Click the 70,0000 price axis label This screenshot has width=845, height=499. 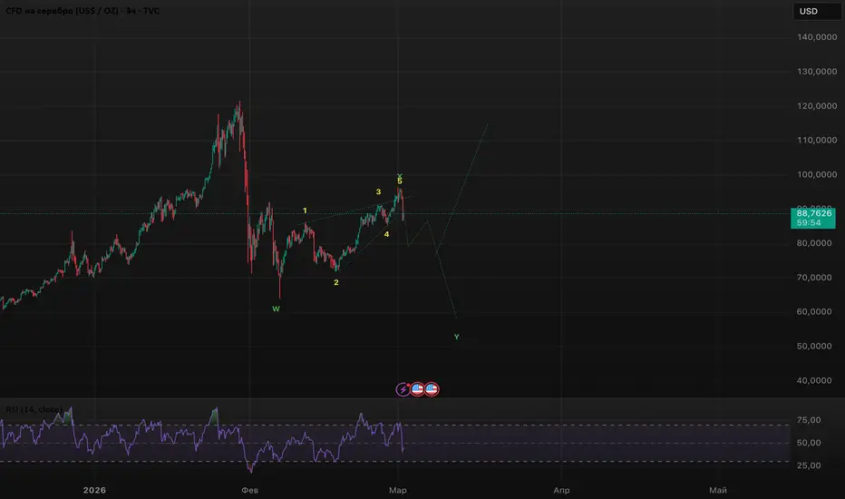pos(814,278)
